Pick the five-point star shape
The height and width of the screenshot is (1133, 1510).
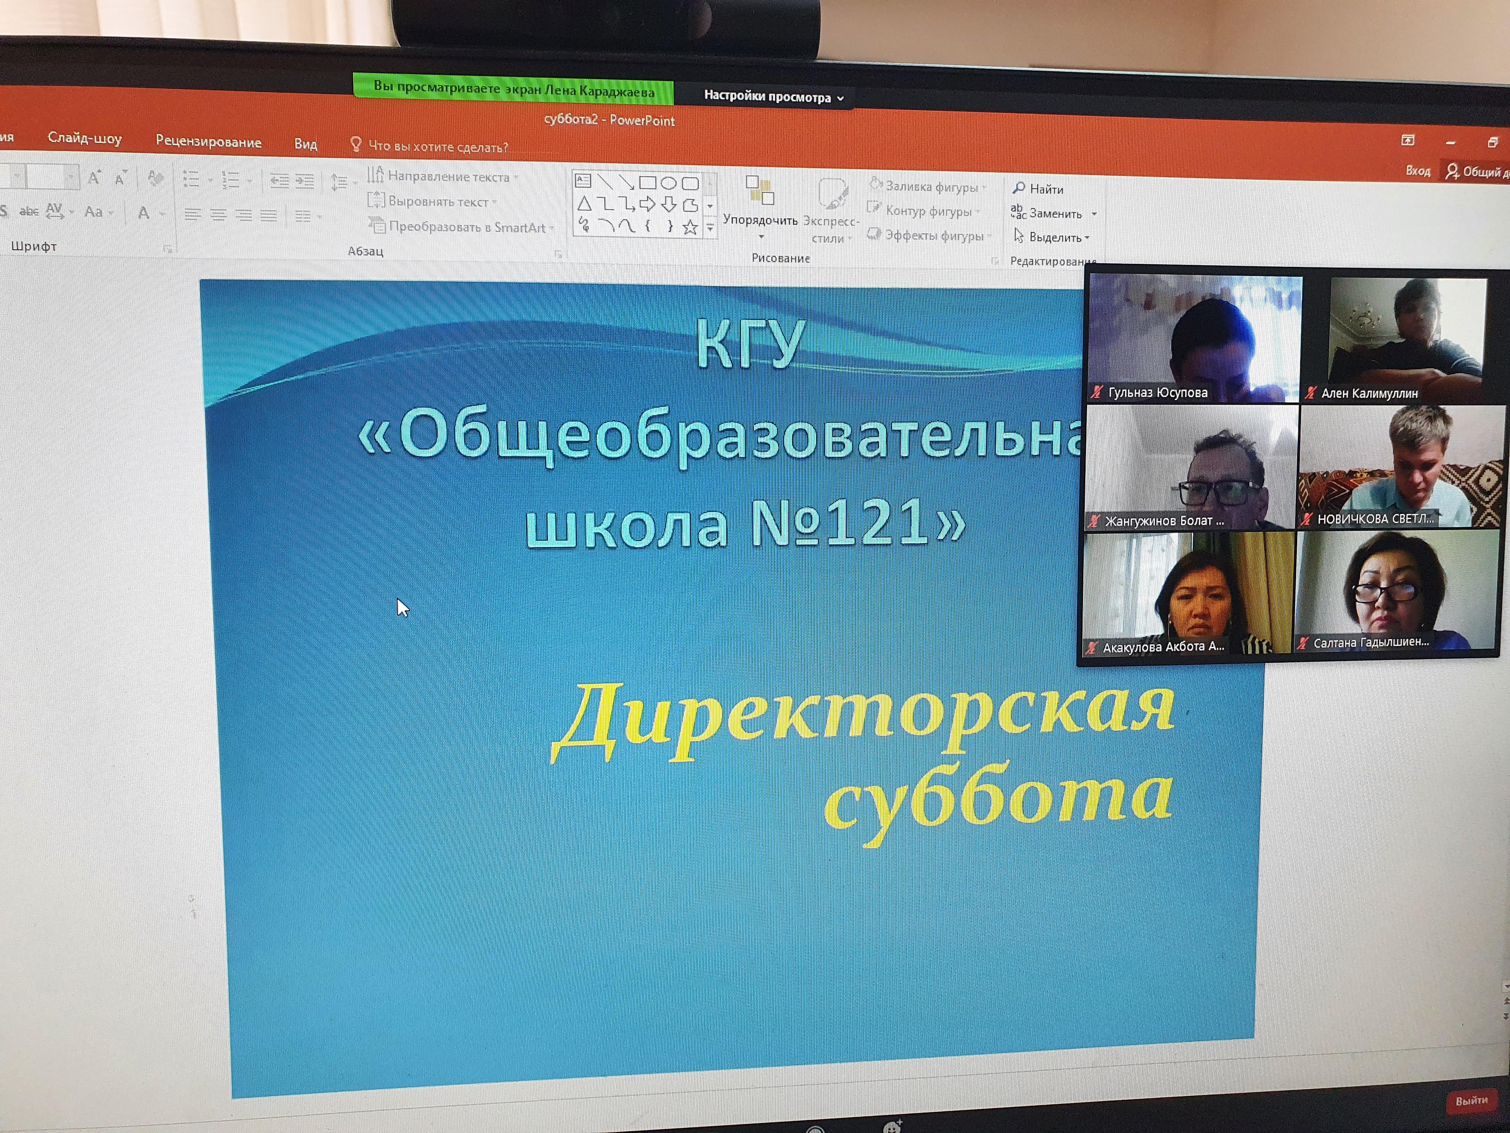[x=690, y=227]
